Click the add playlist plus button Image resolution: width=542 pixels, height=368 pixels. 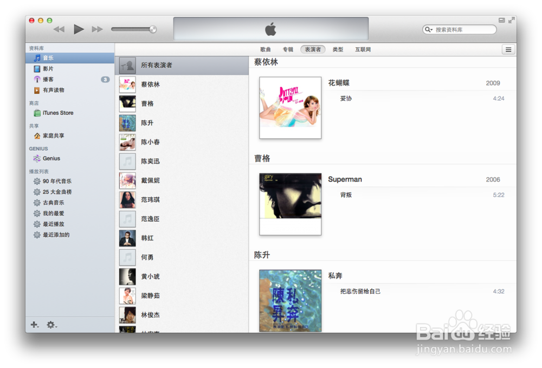click(34, 325)
